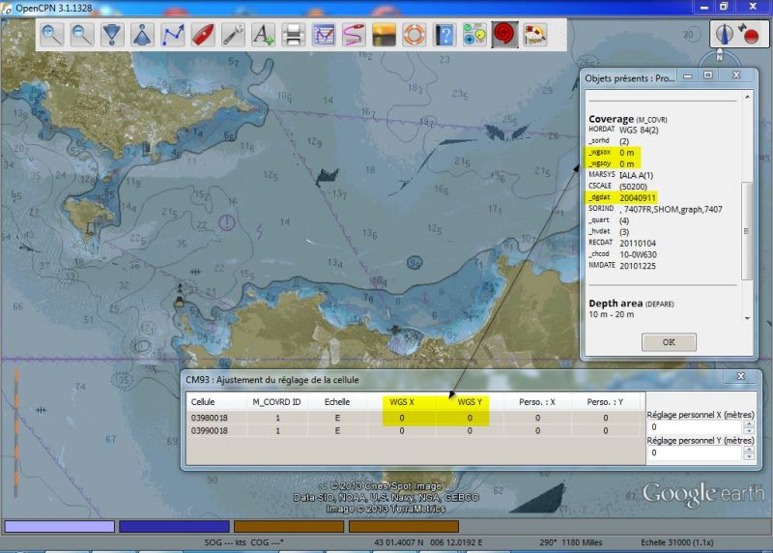Click the Objets présents scrollbar thumb
This screenshot has height=553, width=773.
point(747,231)
